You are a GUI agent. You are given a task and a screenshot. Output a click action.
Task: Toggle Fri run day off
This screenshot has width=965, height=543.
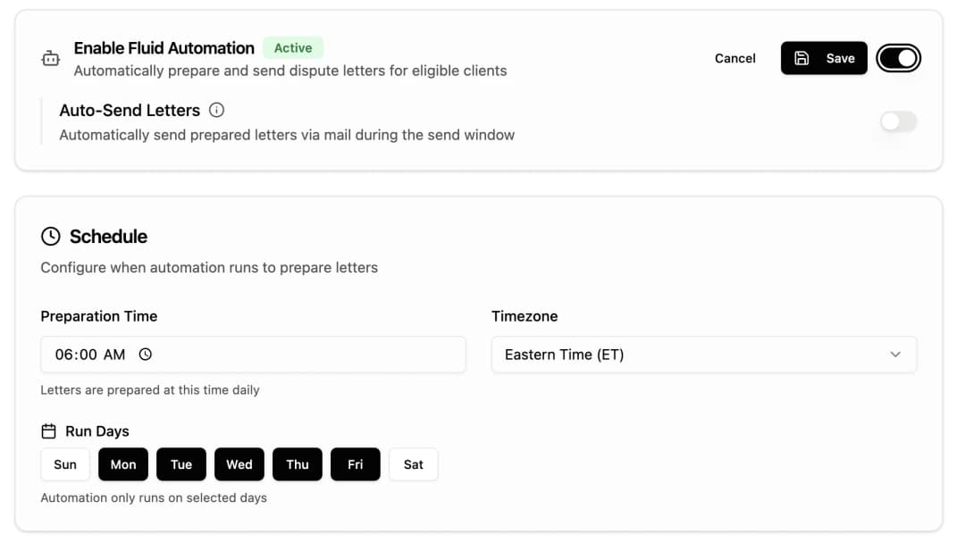(356, 464)
